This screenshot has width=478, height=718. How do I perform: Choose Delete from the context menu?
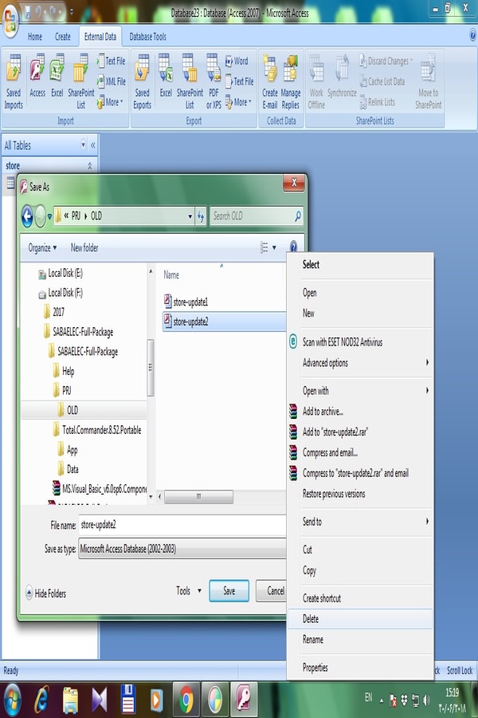click(360, 618)
